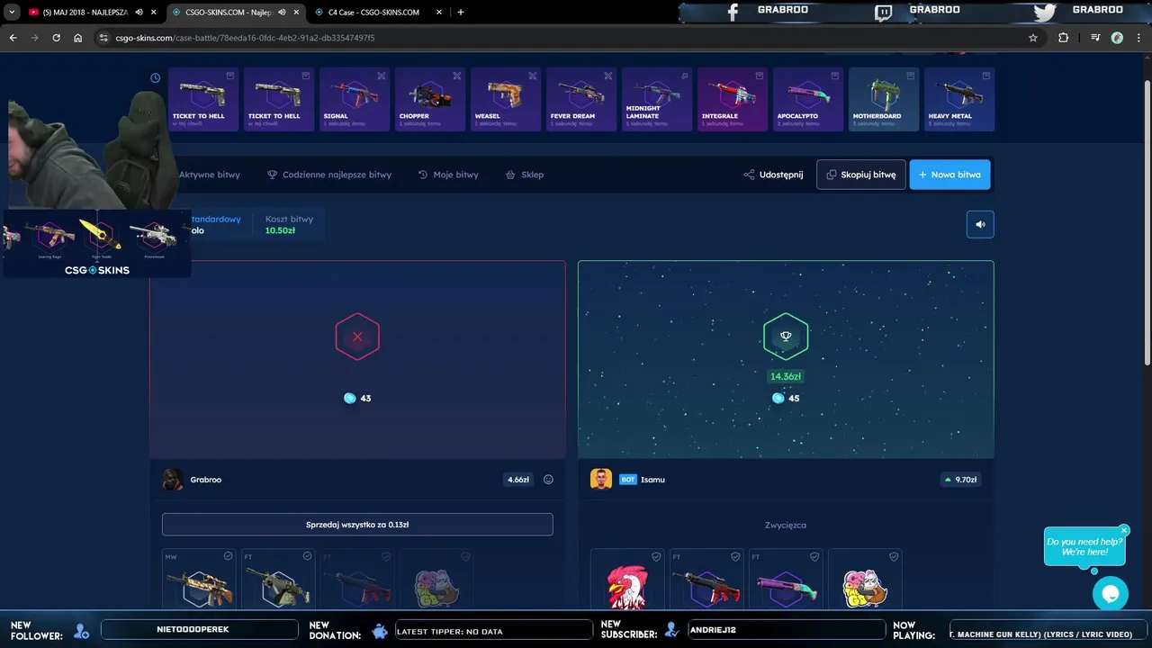The height and width of the screenshot is (648, 1152).
Task: Open the Chopper drop card
Action: 429,99
